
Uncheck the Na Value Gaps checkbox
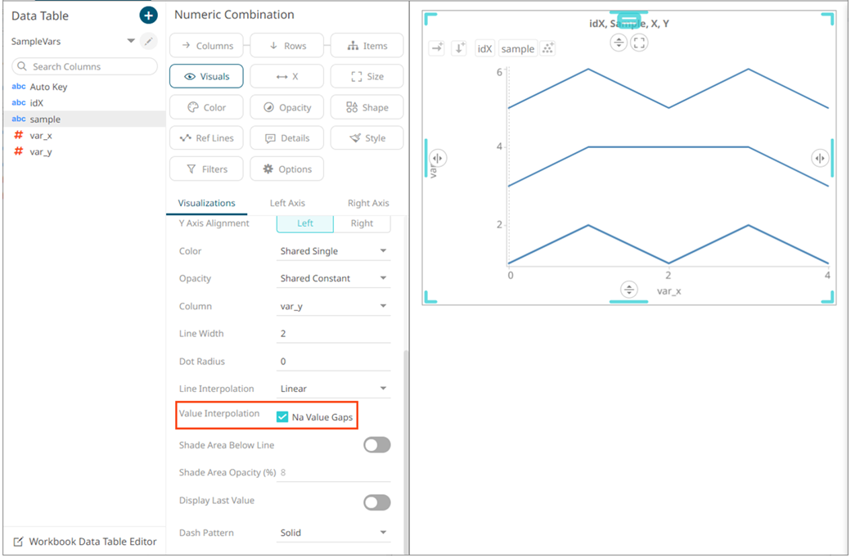click(x=282, y=417)
